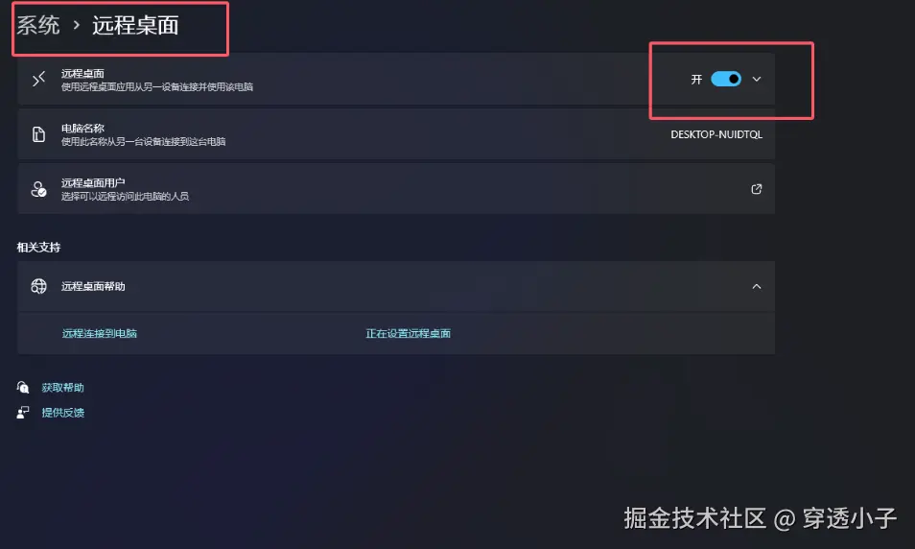Click the globe icon beside 远程桌面帮助
This screenshot has width=915, height=549.
coord(38,286)
